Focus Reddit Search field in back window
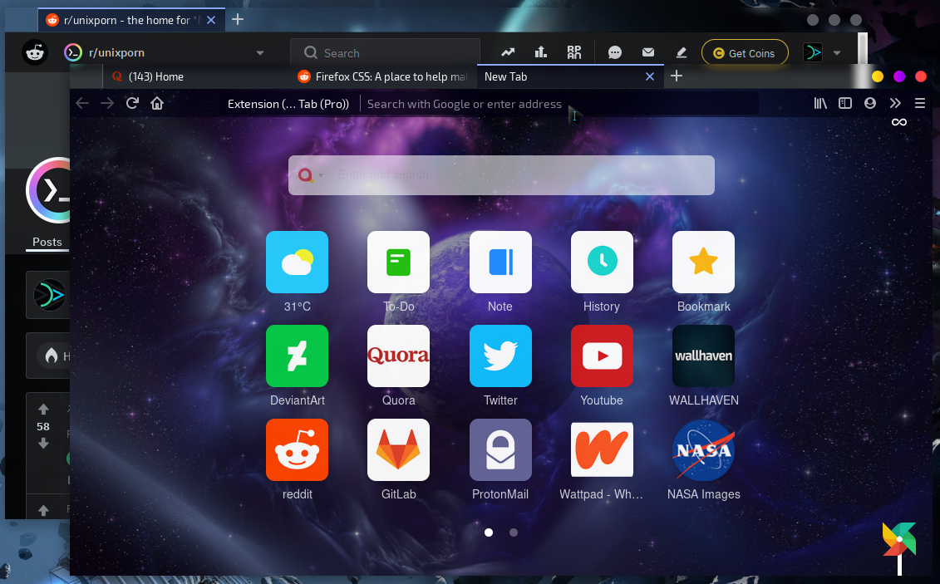 [x=385, y=52]
